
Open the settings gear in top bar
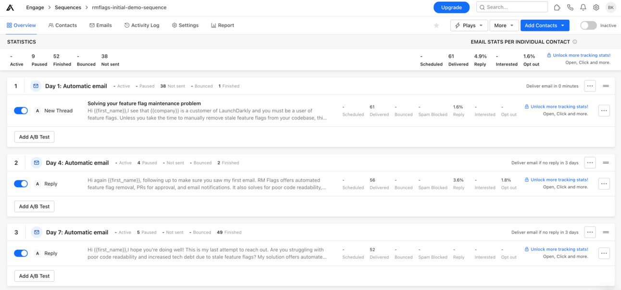pos(596,7)
